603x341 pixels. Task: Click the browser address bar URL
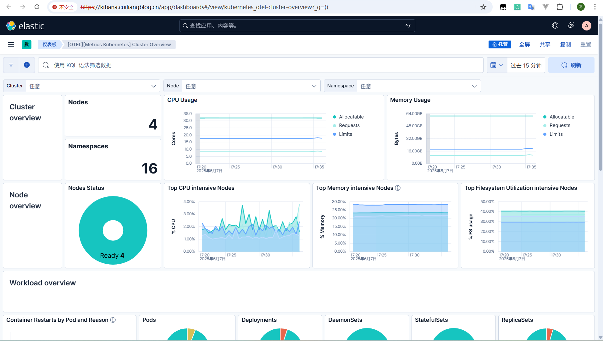coord(204,7)
